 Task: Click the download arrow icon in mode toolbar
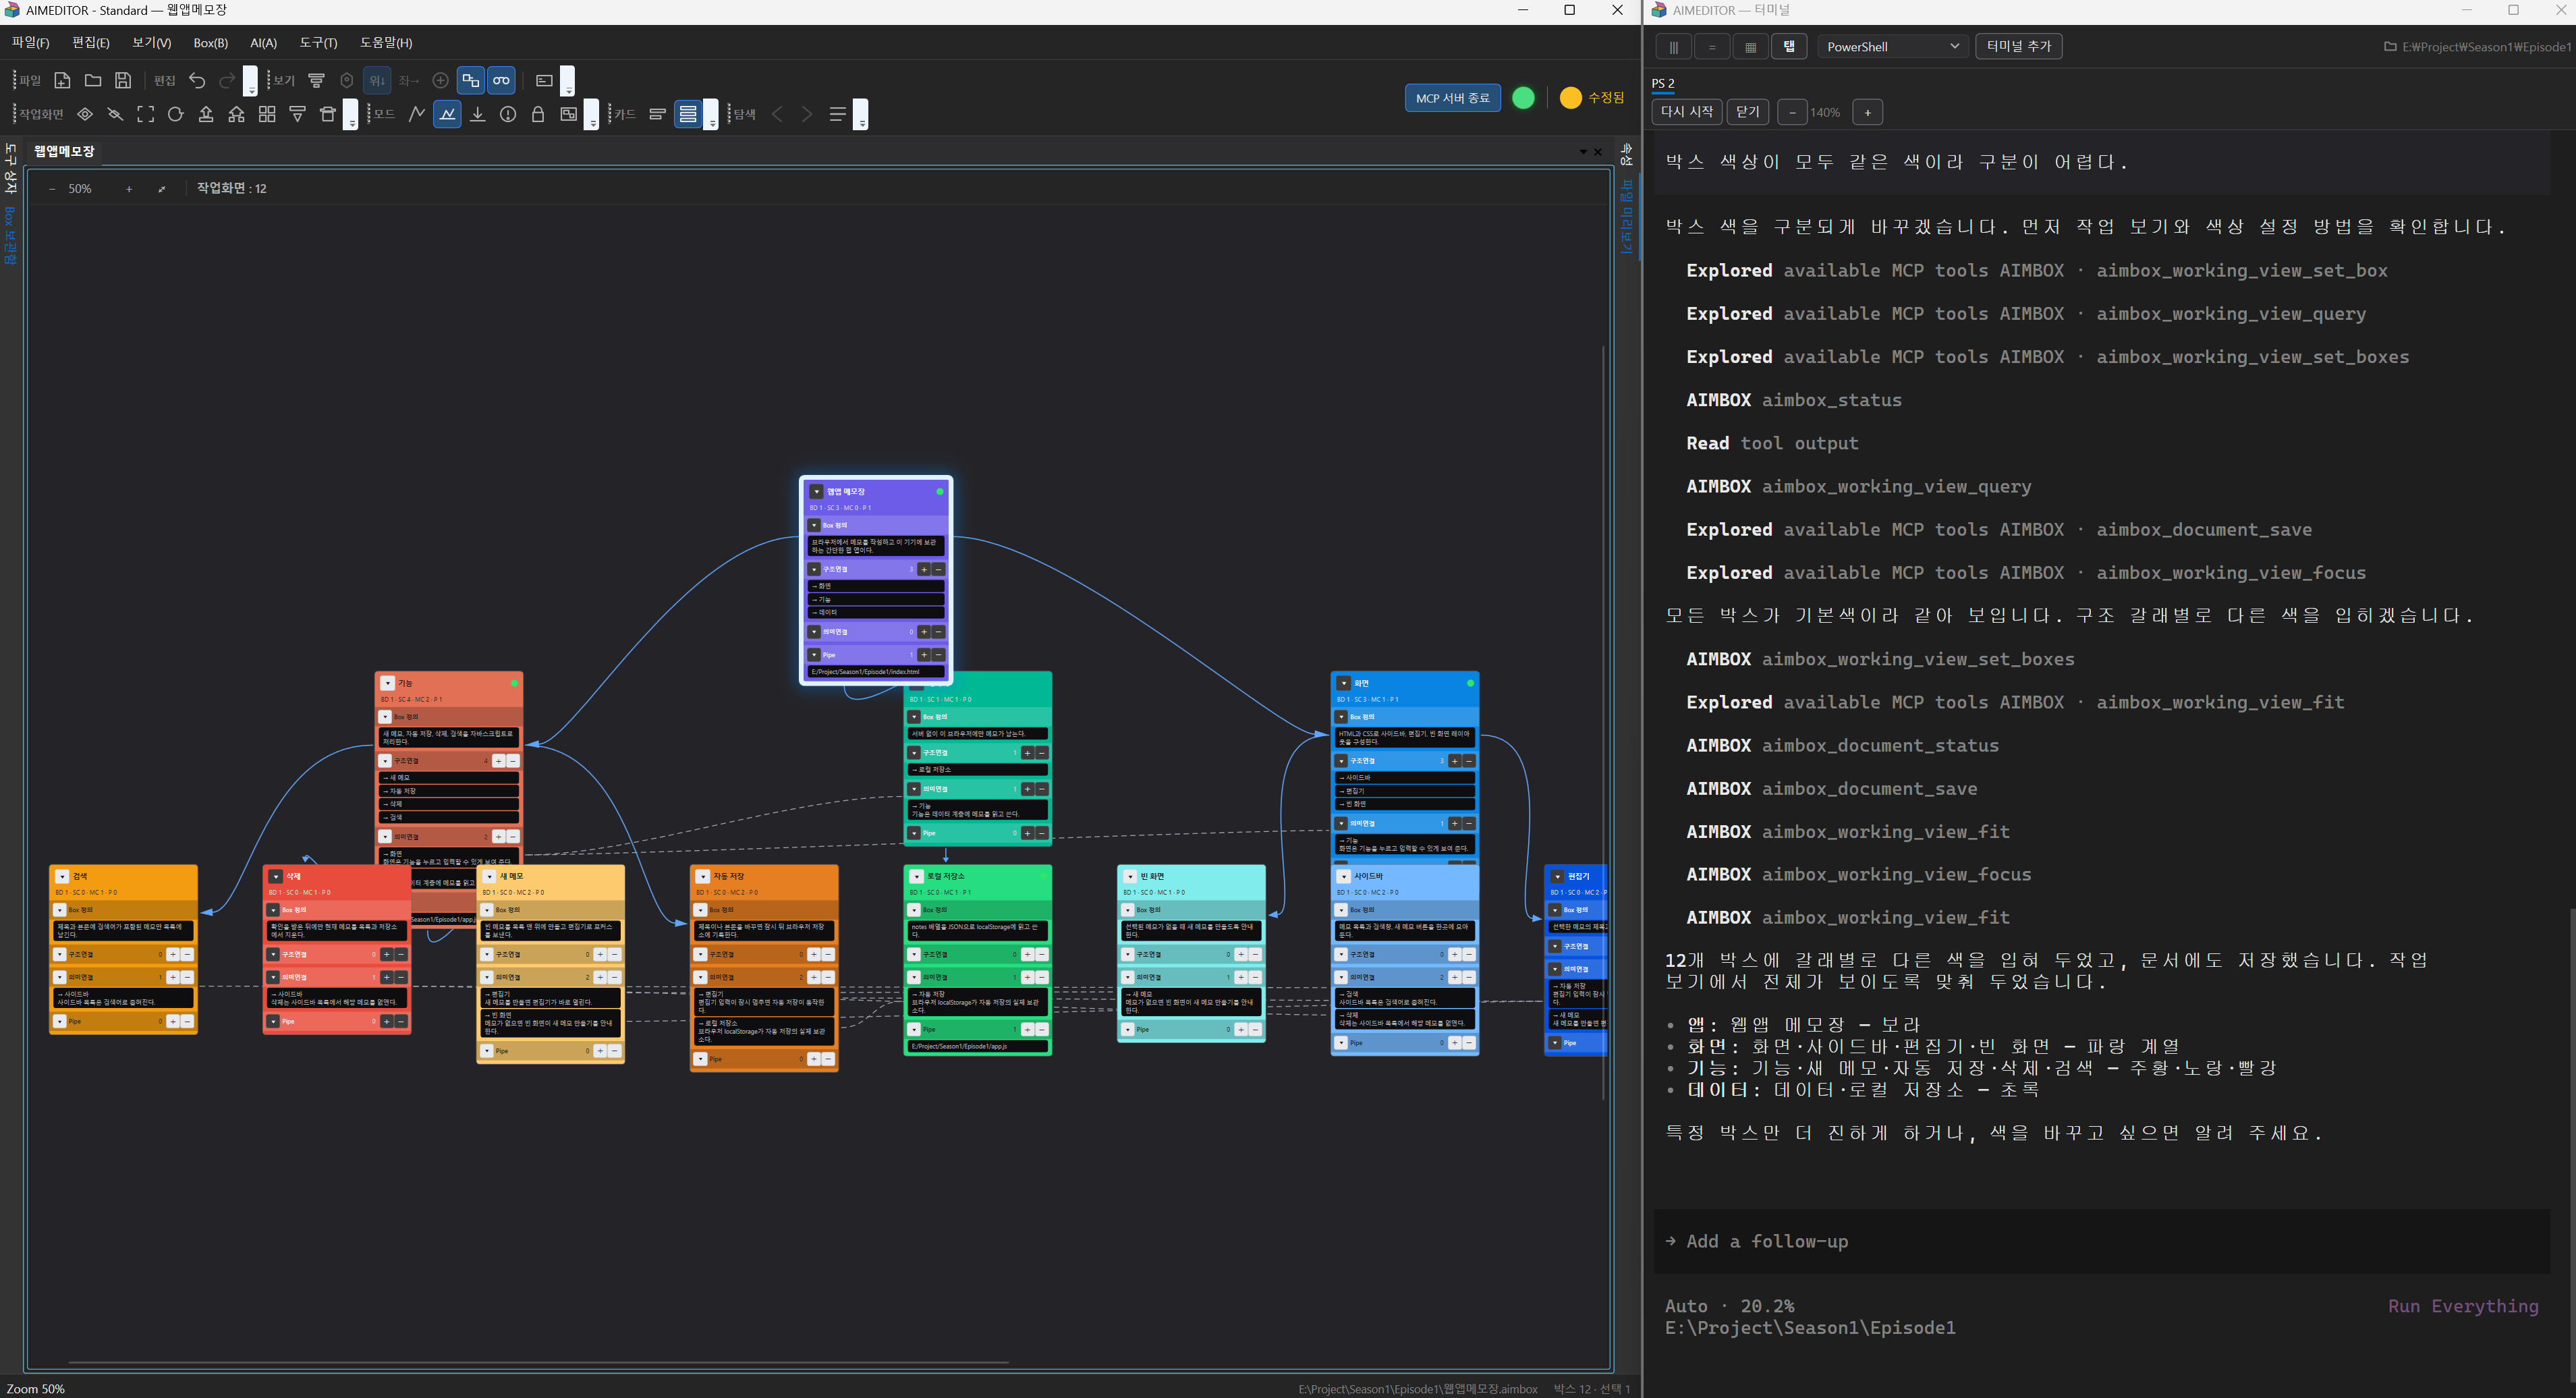(x=478, y=114)
